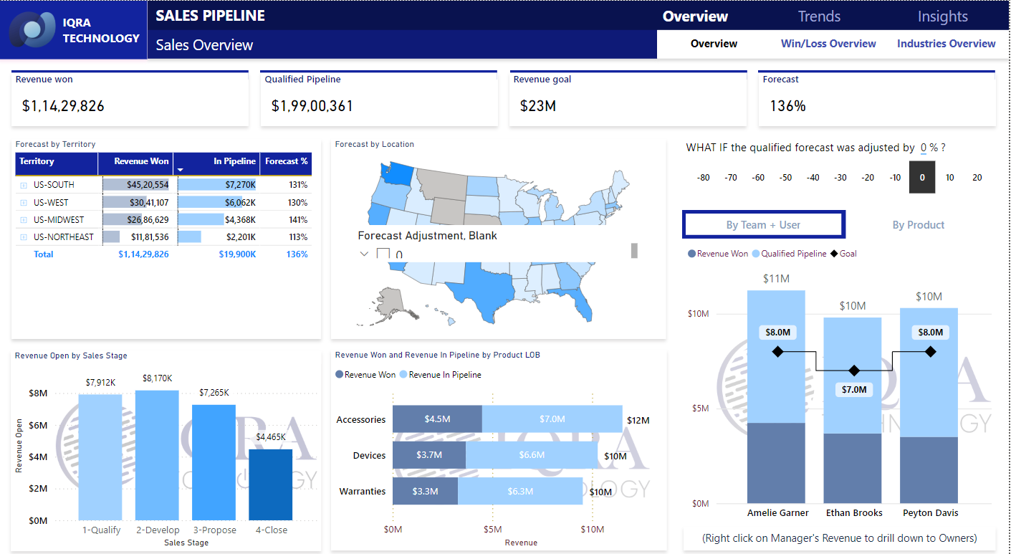This screenshot has height=554, width=1011.
Task: Click the Goal diamond legend icon
Action: [x=833, y=252]
